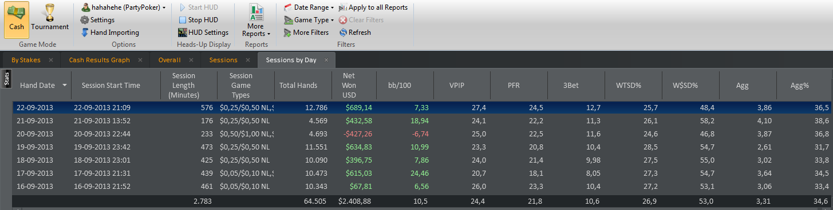Click session length value 576

tap(207, 107)
